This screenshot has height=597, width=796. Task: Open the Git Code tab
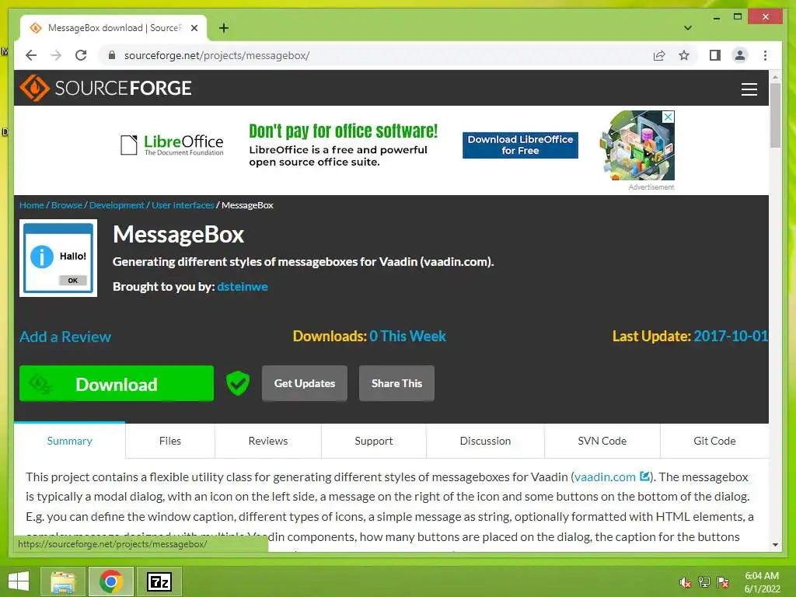(x=714, y=441)
